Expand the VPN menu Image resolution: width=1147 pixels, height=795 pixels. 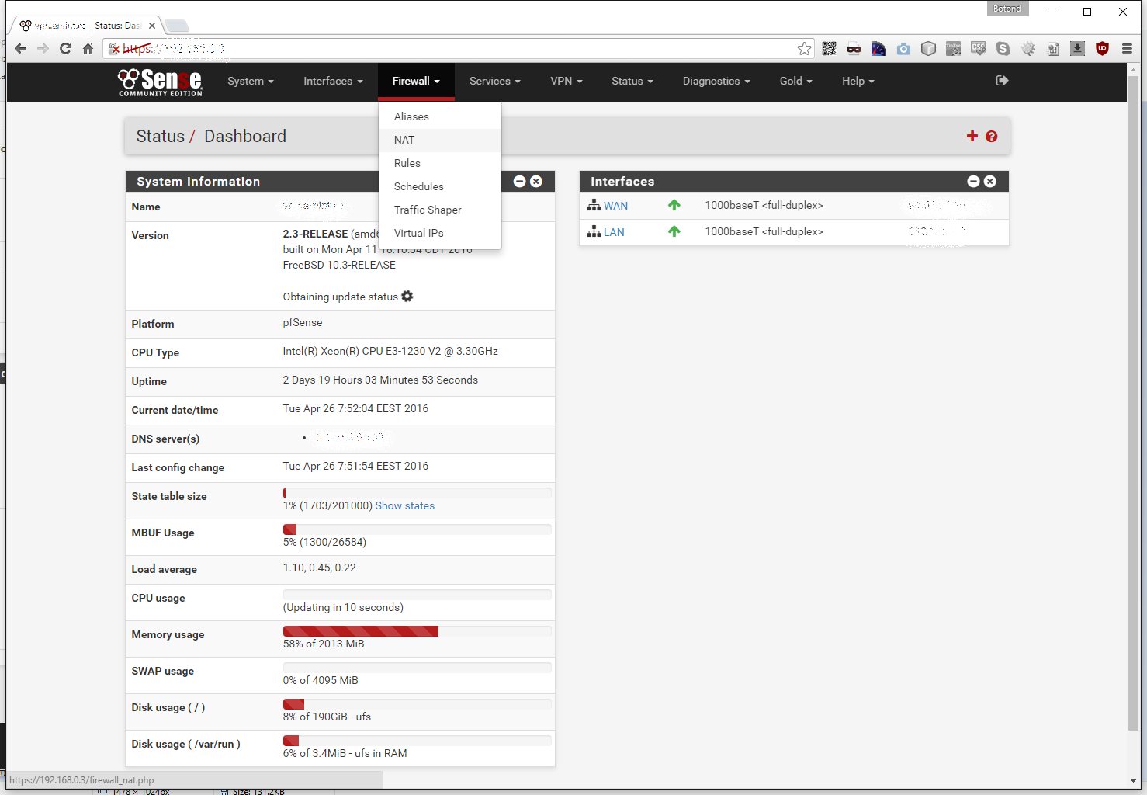pos(567,82)
